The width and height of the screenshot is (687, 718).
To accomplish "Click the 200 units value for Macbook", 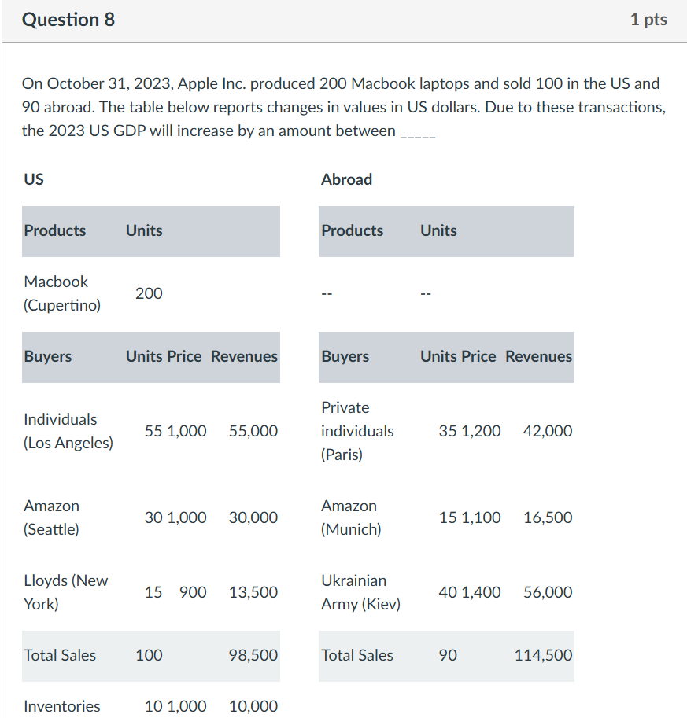I will 149,293.
